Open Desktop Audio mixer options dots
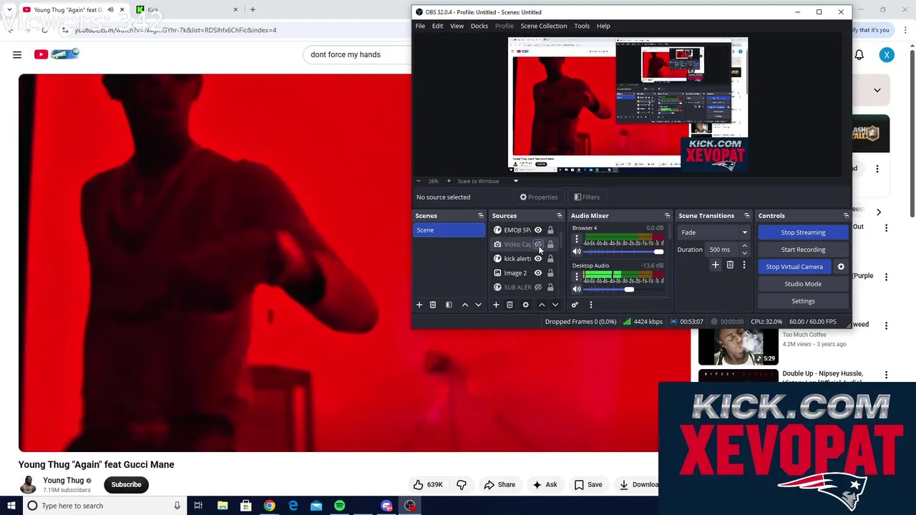 577,277
